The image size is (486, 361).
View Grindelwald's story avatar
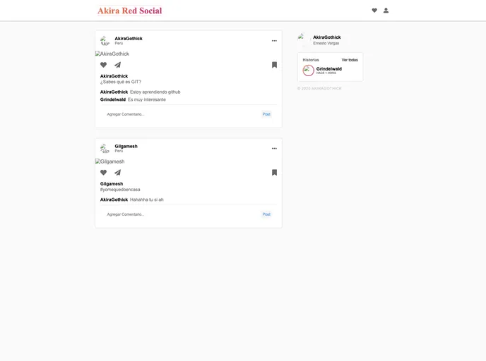click(x=309, y=71)
